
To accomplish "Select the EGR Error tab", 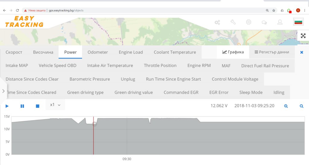I will tap(219, 92).
